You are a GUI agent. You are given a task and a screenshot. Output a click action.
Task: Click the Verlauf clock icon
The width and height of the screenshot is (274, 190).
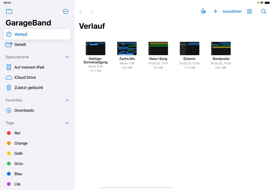[9, 34]
